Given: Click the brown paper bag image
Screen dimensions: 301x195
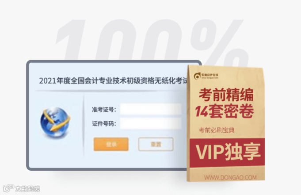Looking at the screenshot, I should click(x=226, y=123).
